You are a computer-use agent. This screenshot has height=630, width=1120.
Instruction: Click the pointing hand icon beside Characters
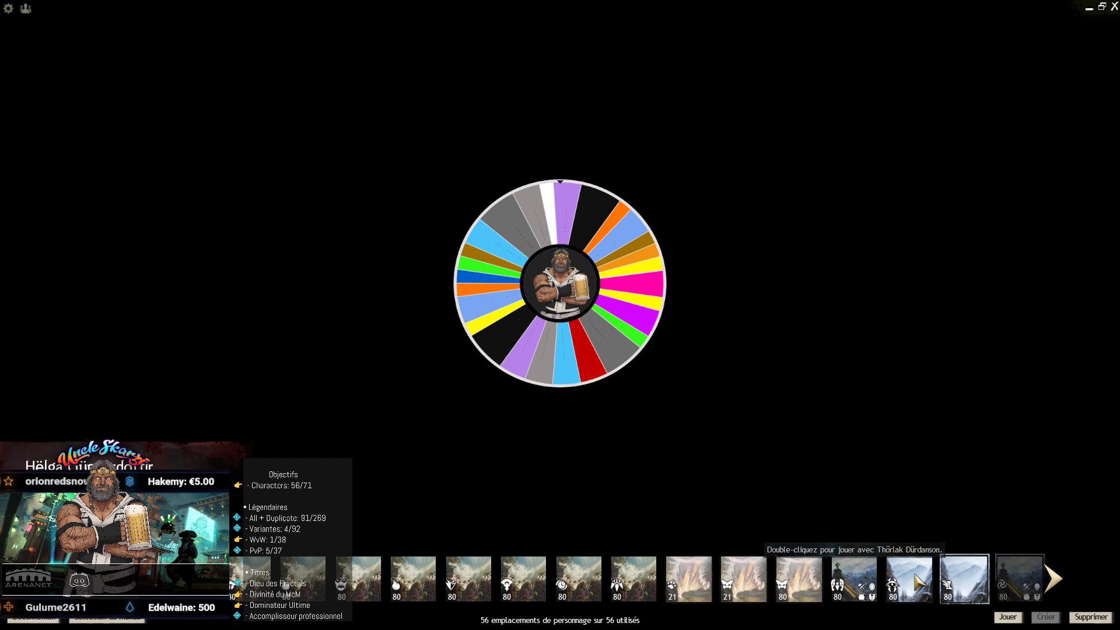point(238,485)
